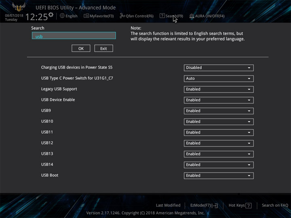Select the Legacy USB Support label
Image resolution: width=291 pixels, height=218 pixels.
(x=59, y=89)
